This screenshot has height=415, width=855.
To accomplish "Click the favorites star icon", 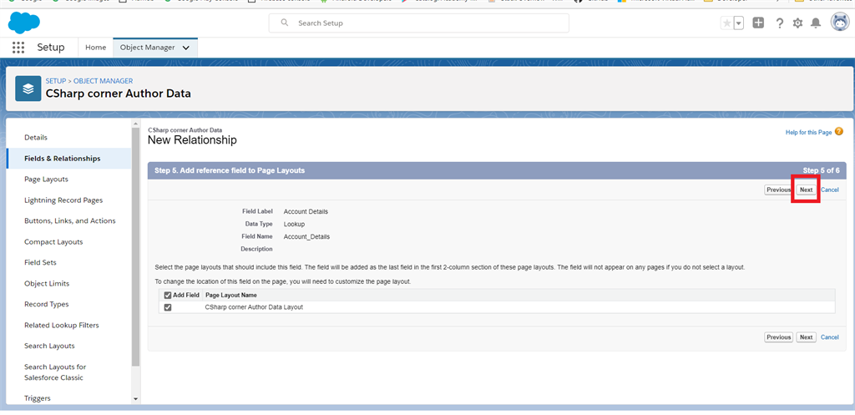I will click(727, 23).
